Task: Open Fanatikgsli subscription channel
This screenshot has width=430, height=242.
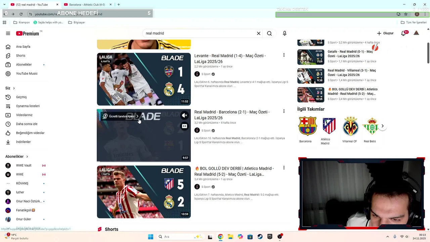Action: (25, 210)
